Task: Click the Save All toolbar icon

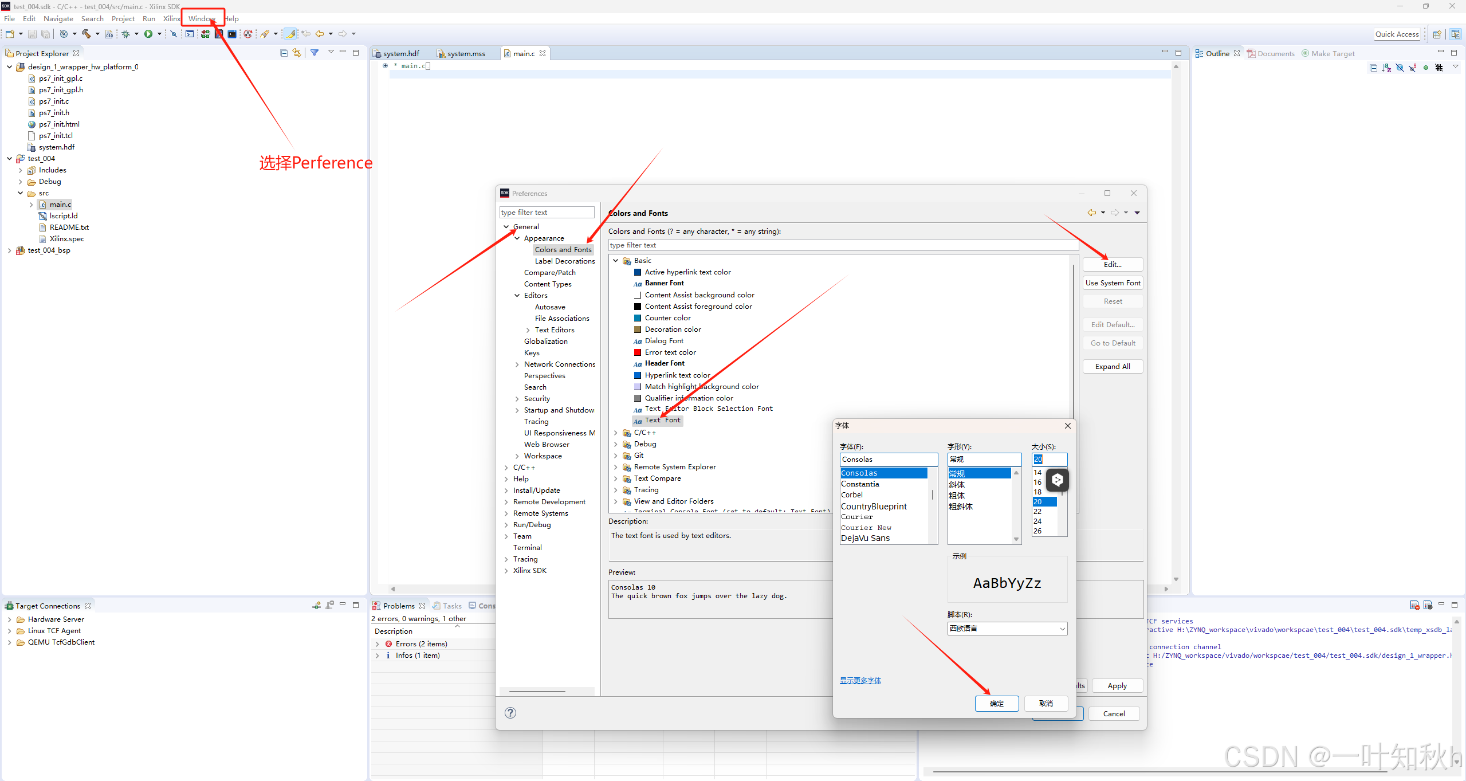Action: [45, 34]
